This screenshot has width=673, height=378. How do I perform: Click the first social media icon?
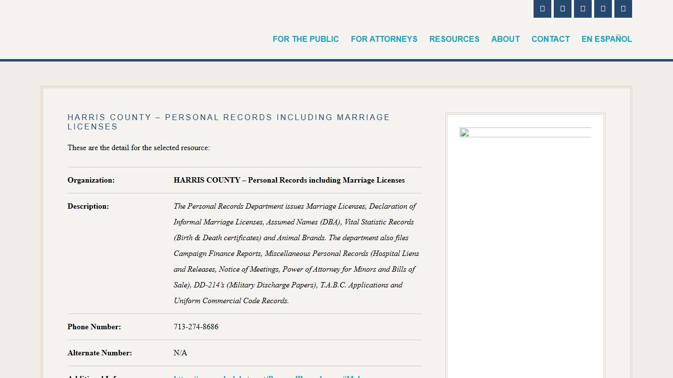pyautogui.click(x=542, y=9)
